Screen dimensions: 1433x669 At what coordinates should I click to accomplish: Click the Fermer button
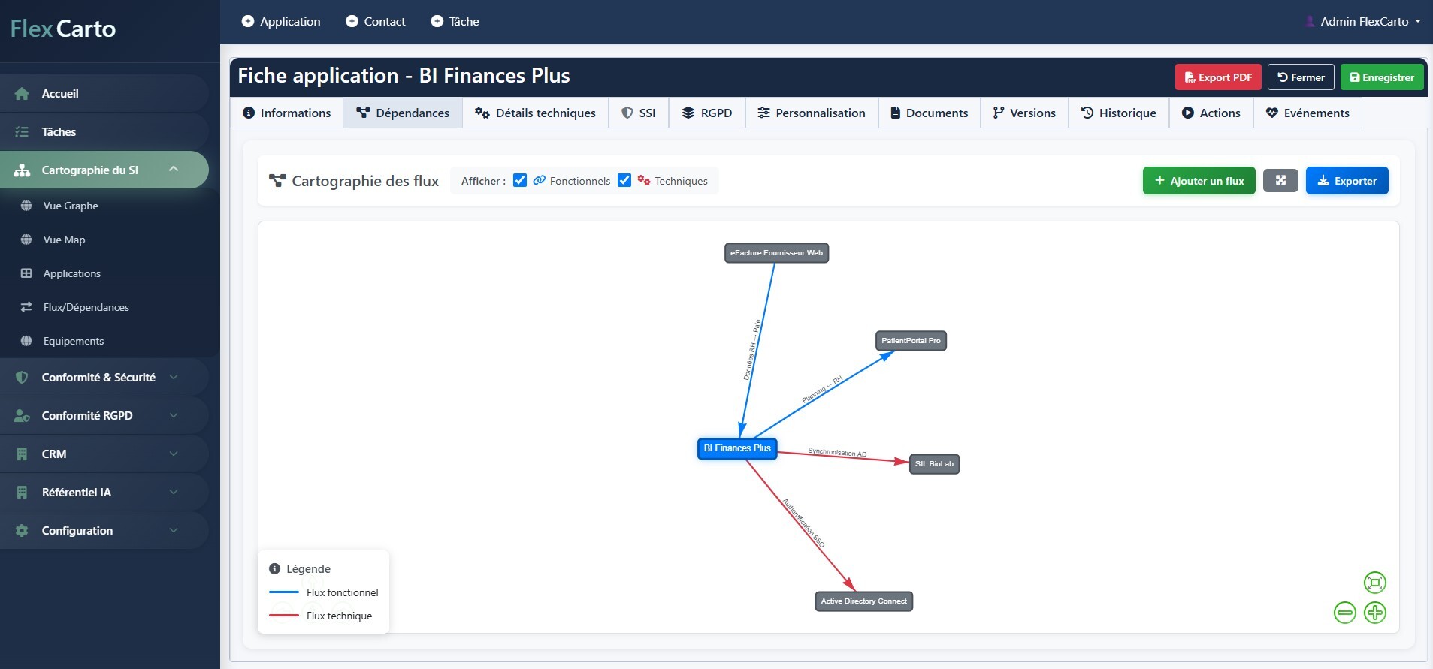[1301, 77]
